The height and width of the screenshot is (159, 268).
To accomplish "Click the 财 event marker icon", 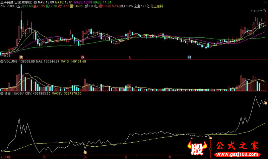I will coord(189,57).
